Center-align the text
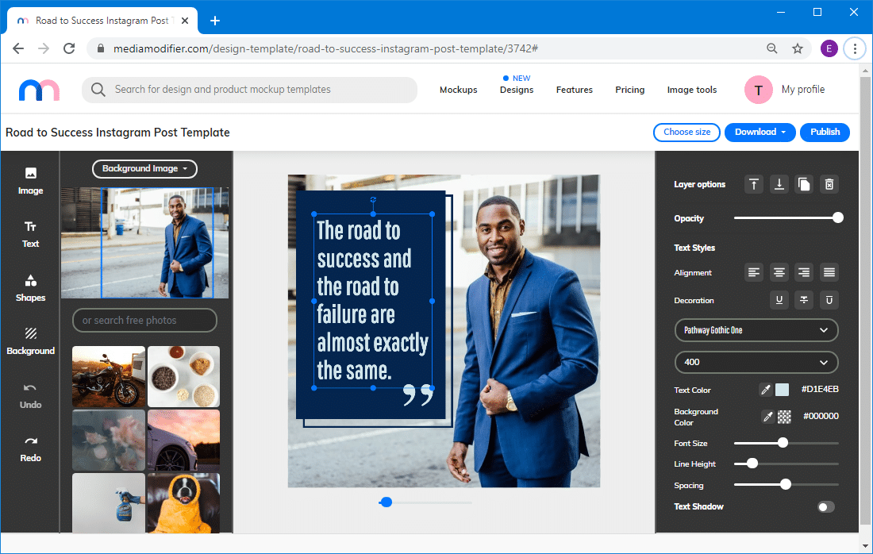Viewport: 873px width, 554px height. [x=779, y=272]
